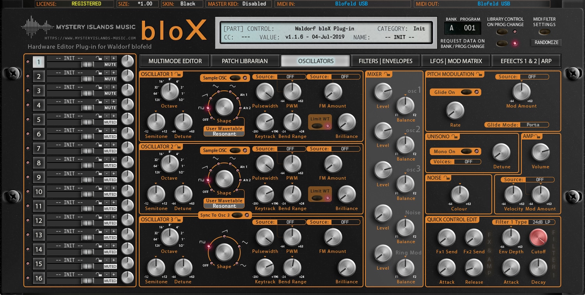
Task: Click the Oscillator 2 lock icon
Action: [x=177, y=147]
